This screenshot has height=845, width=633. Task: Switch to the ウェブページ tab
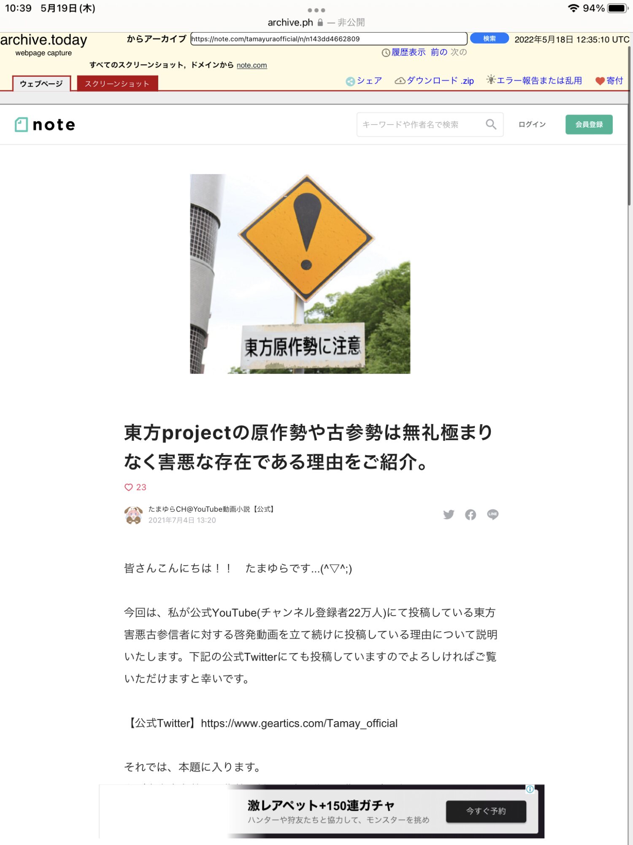tap(41, 84)
